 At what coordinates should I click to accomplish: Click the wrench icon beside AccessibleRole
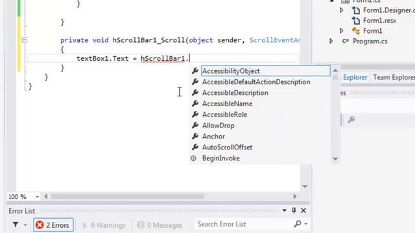pyautogui.click(x=195, y=115)
